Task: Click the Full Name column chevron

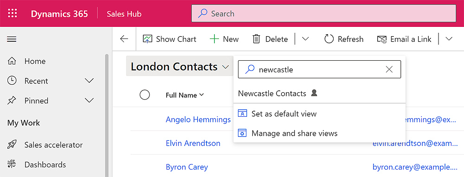Action: (202, 95)
